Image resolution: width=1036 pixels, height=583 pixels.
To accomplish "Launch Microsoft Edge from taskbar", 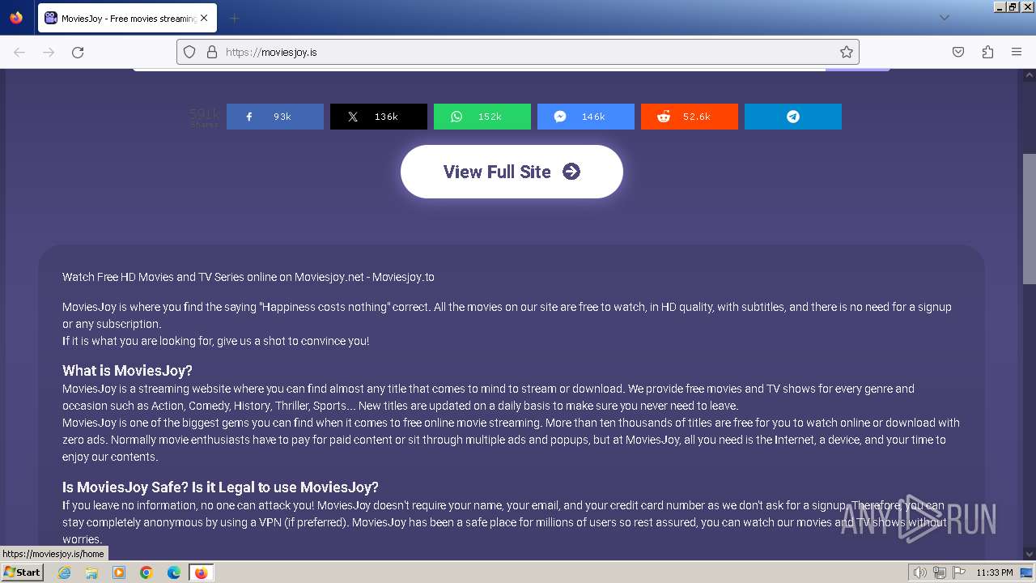I will pos(174,572).
